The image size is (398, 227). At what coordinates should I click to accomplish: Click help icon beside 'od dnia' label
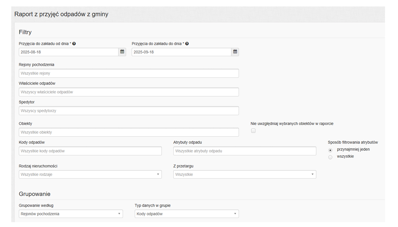(x=74, y=44)
